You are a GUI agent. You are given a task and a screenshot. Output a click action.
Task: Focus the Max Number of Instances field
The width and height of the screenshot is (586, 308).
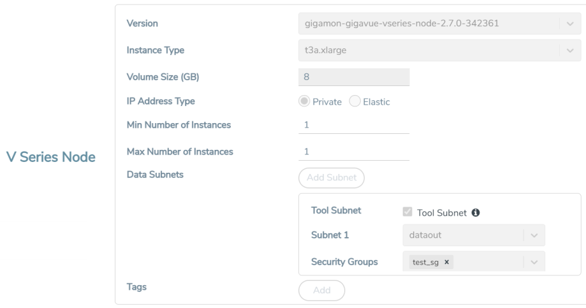[353, 152]
